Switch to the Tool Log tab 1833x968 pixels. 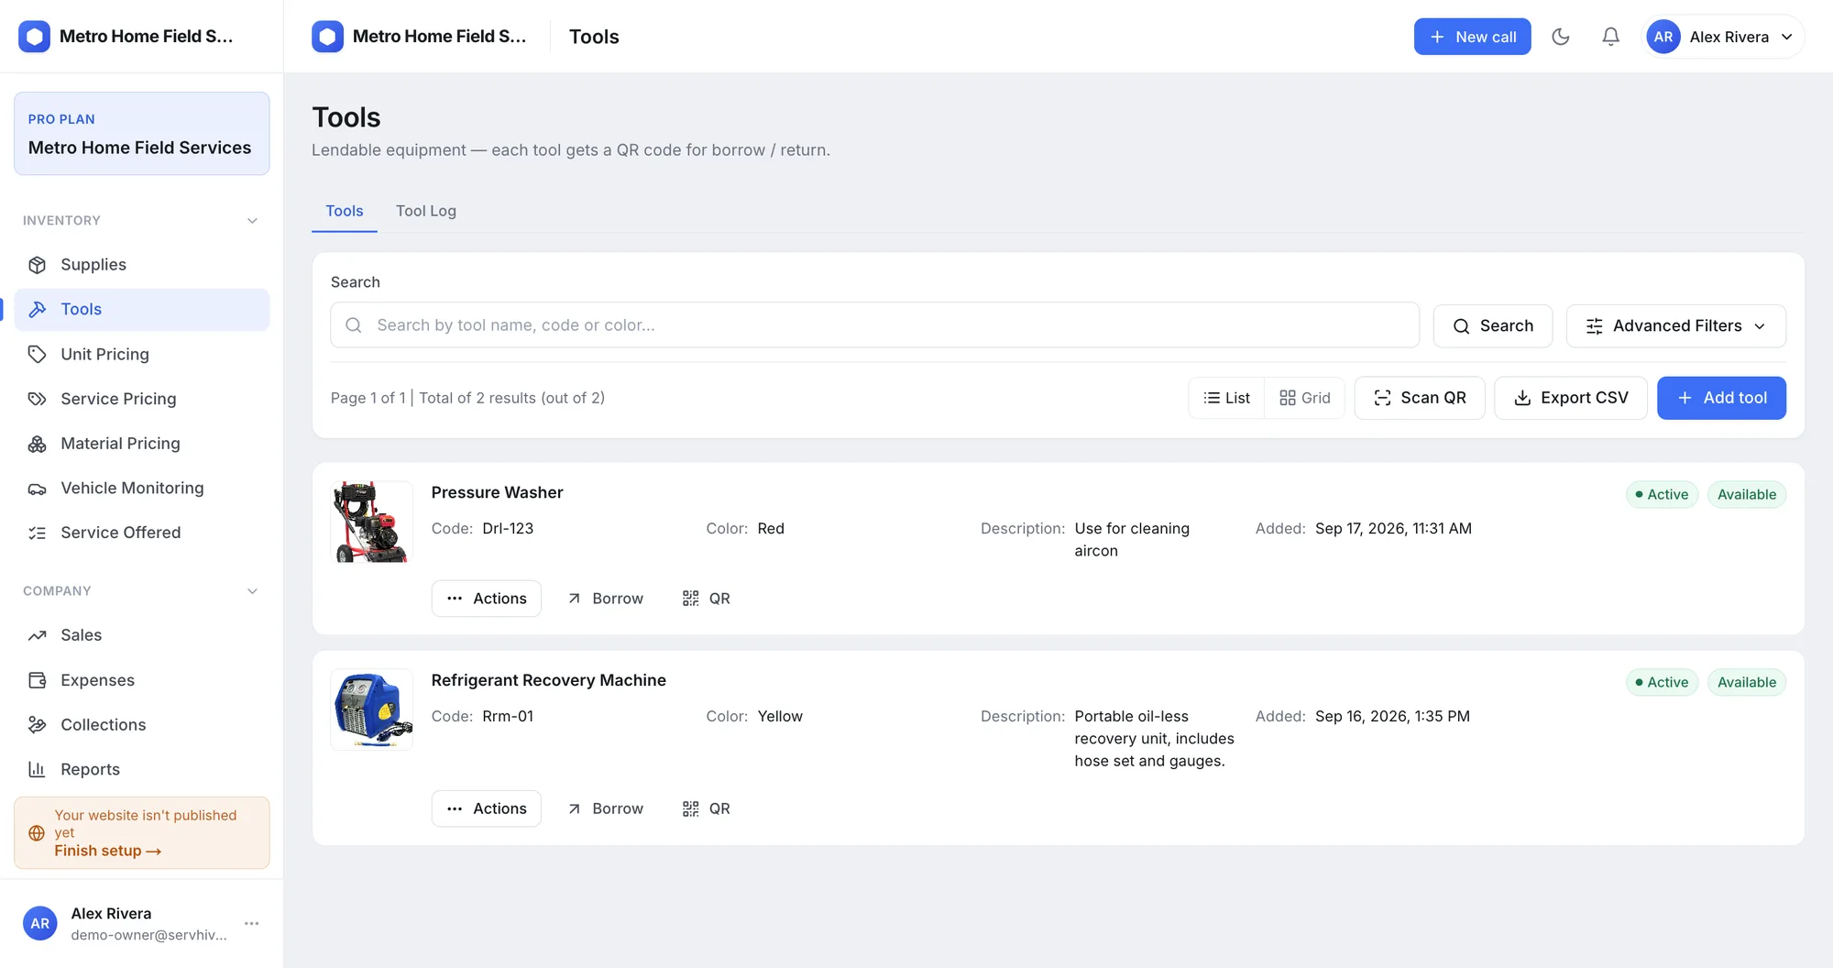click(x=426, y=211)
